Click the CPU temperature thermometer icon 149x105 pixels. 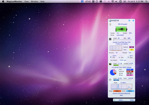tap(111, 57)
